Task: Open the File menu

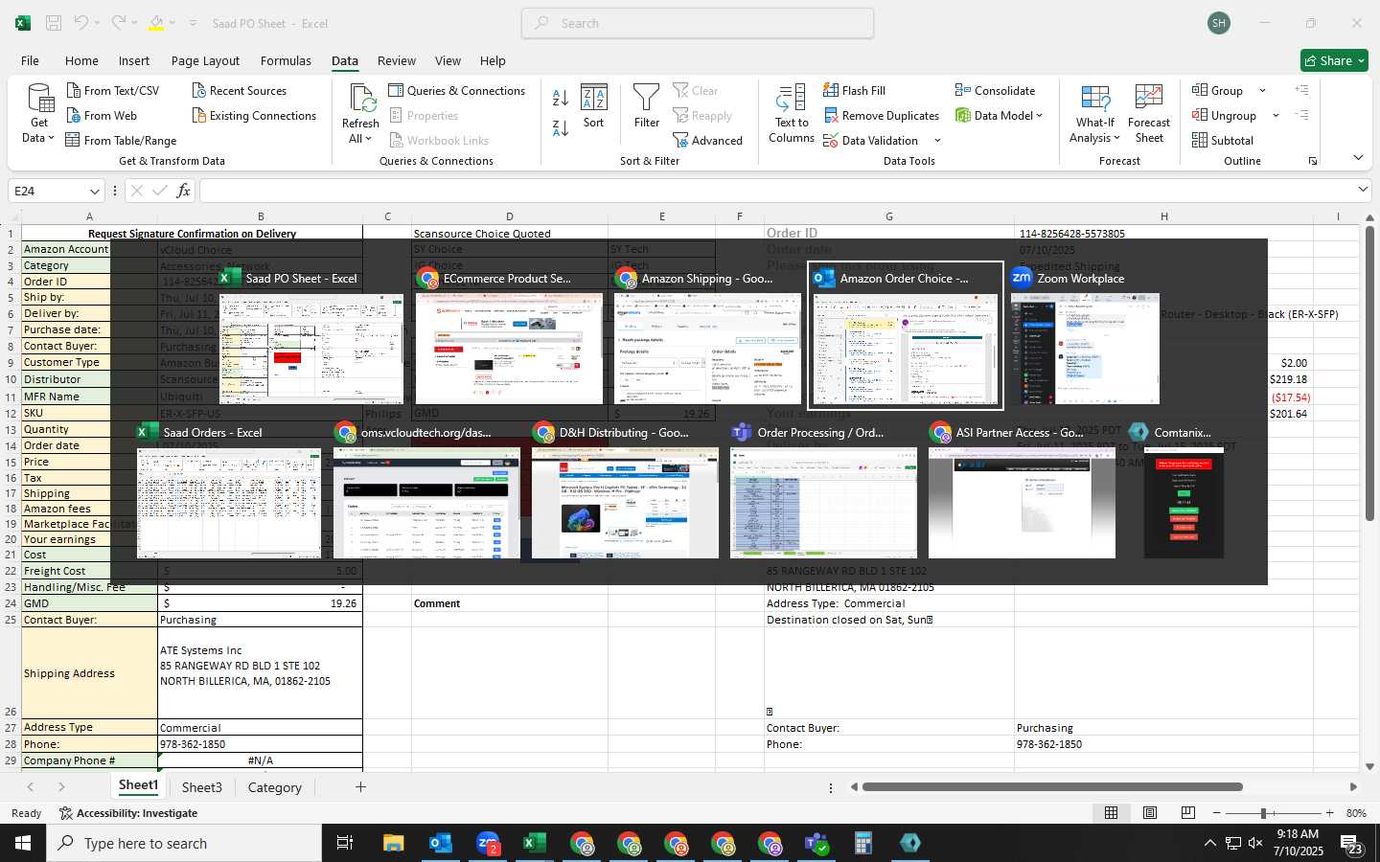Action: 30,60
